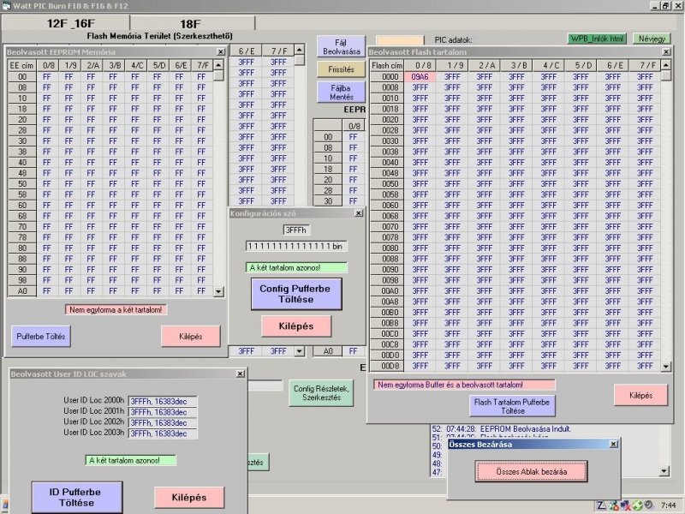Close the Összes Bezárása dialog with X
The image size is (685, 514).
pos(614,444)
